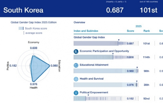
Task: Click the triangle marker above Political Empowerment bar
Action: 88,95
